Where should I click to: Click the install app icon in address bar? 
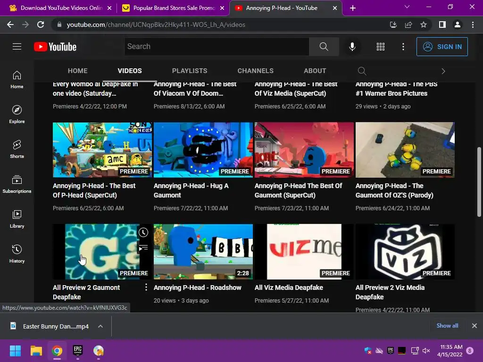pos(393,25)
